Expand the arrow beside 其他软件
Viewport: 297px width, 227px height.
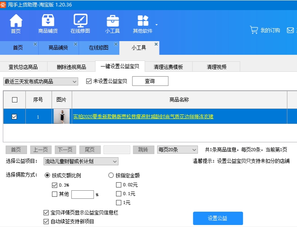pyautogui.click(x=157, y=25)
